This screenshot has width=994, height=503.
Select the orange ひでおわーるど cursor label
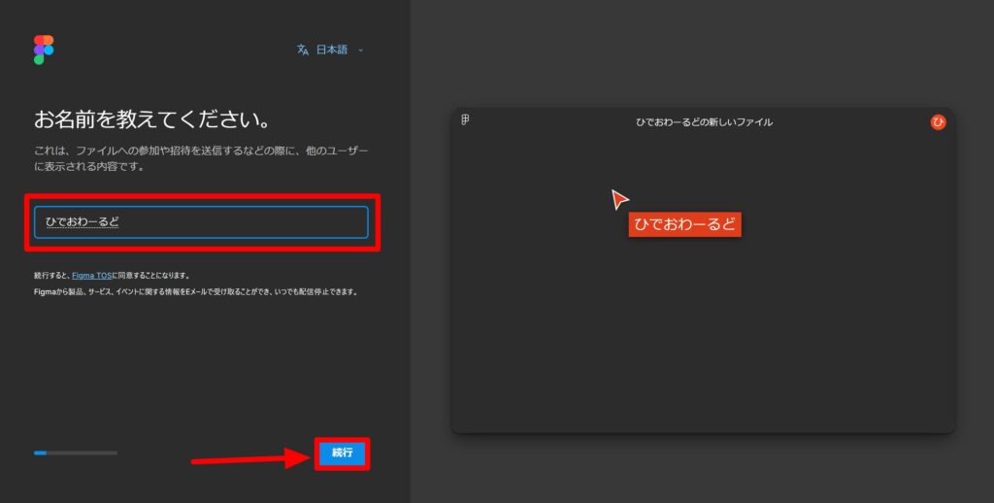pos(684,224)
